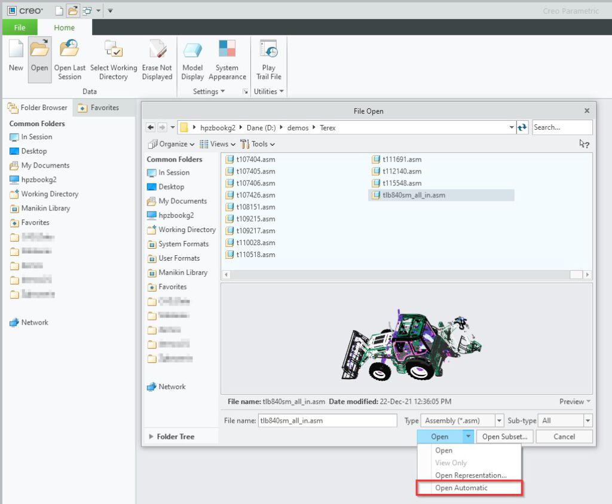
Task: Choose Open Representation from the menu
Action: (x=470, y=475)
